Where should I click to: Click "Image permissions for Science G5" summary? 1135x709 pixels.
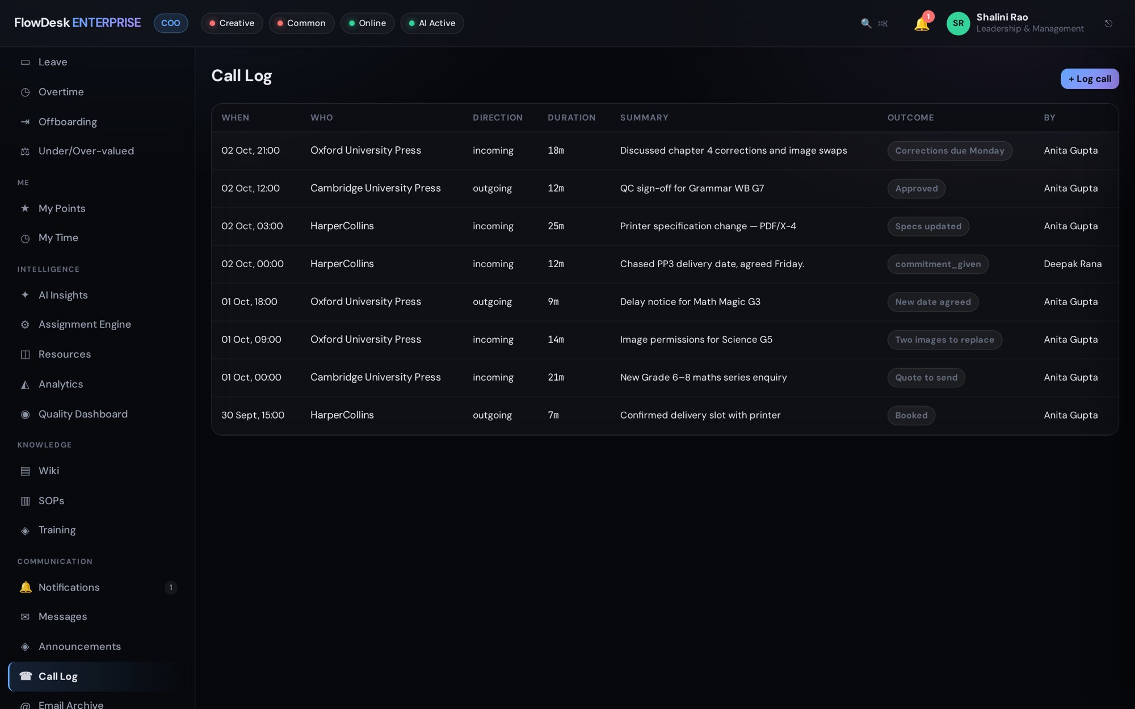pyautogui.click(x=696, y=339)
